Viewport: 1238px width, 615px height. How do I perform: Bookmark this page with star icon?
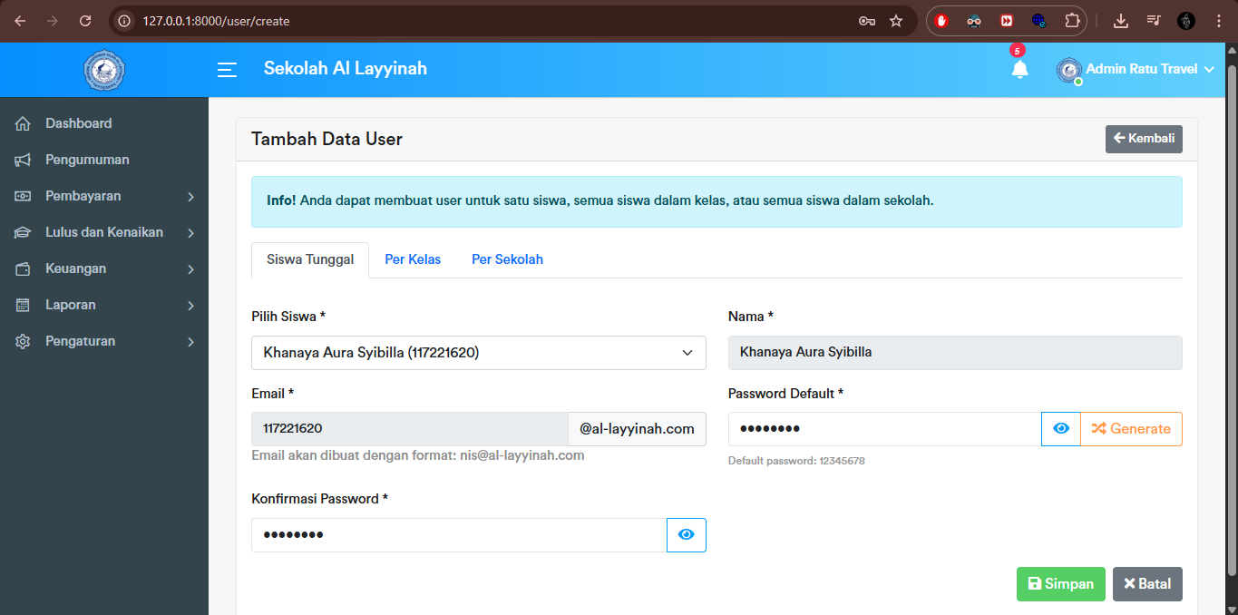click(x=896, y=21)
